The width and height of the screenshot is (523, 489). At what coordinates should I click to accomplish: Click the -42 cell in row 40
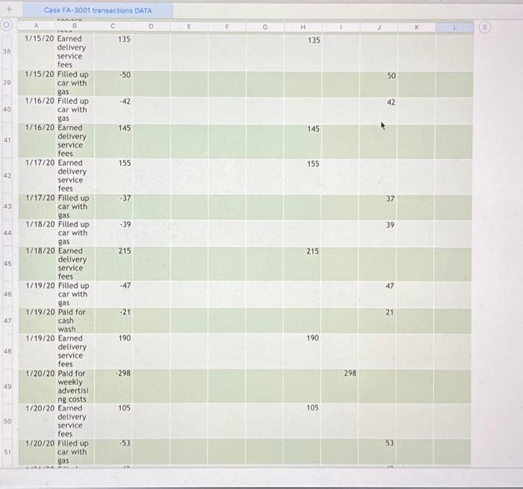pos(113,110)
